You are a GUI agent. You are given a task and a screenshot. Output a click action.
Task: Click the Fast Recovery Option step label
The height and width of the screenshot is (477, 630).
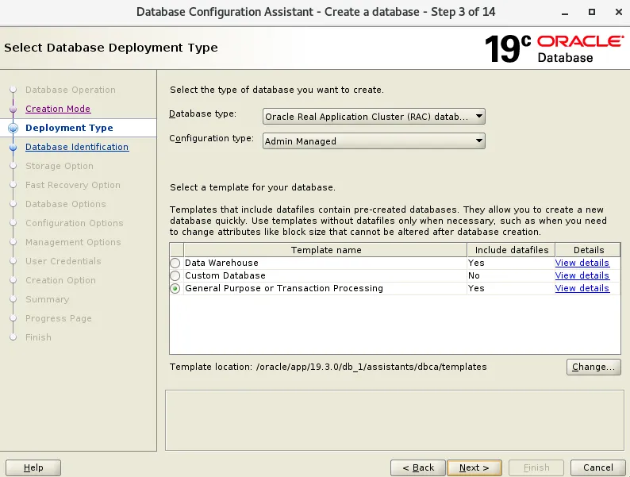click(x=73, y=185)
